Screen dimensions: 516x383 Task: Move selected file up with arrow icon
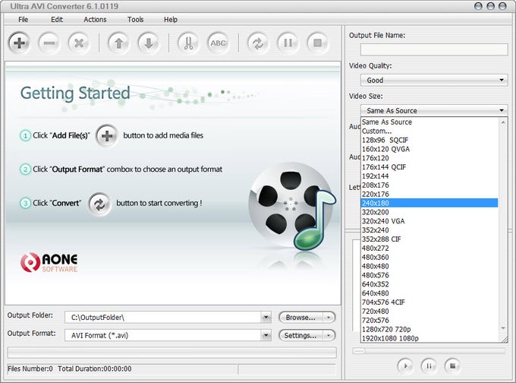click(x=119, y=43)
